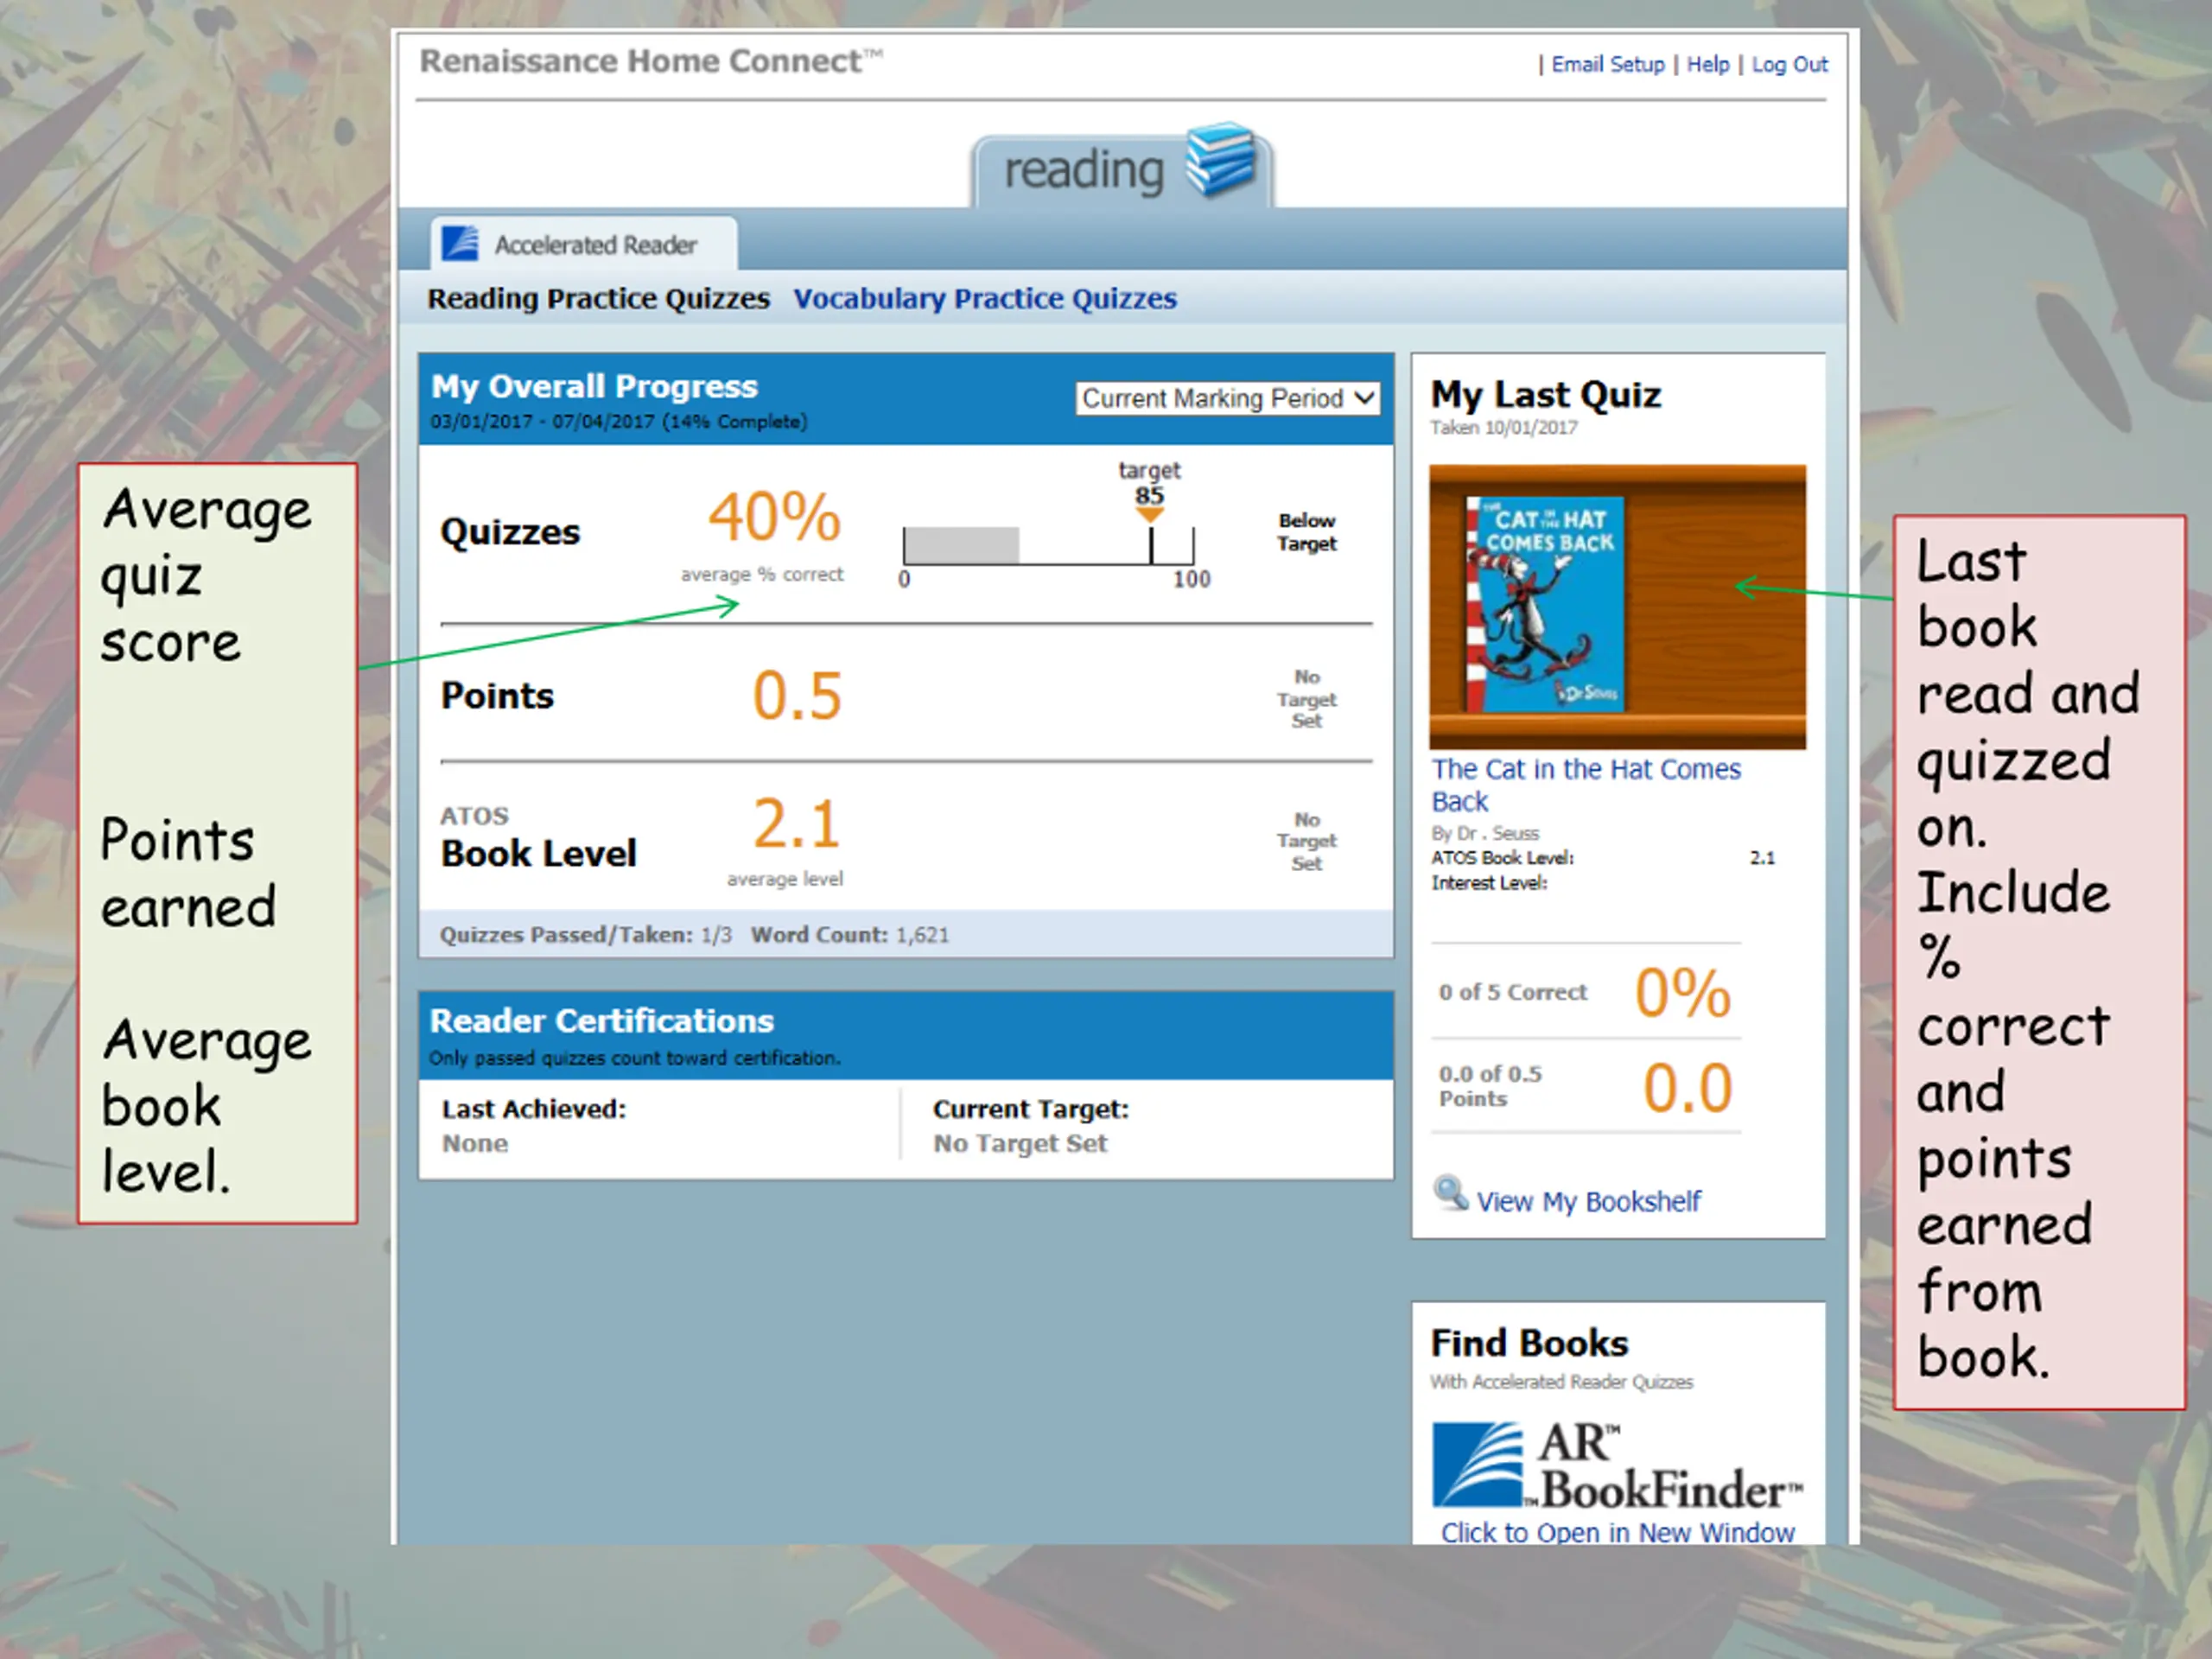The height and width of the screenshot is (1659, 2212).
Task: Click No Target Set beside Points
Action: point(1306,699)
